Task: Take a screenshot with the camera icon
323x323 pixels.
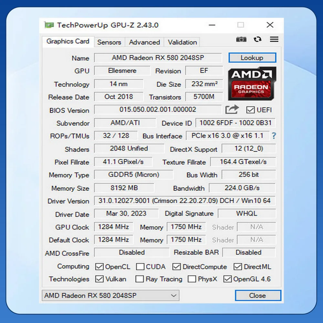Action: 241,39
